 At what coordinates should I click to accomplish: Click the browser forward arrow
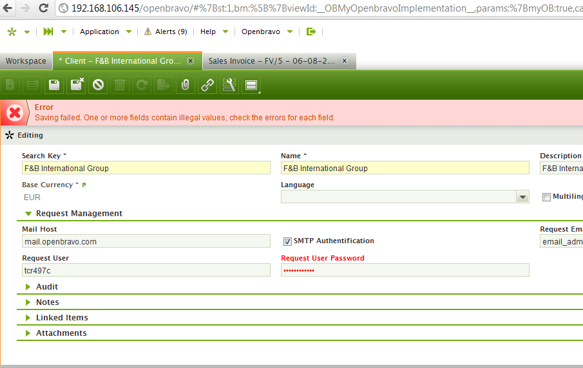(x=25, y=8)
